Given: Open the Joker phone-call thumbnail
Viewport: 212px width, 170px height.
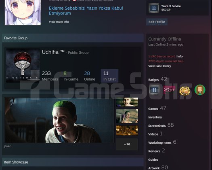Looking at the screenshot, I should pyautogui.click(x=127, y=116).
